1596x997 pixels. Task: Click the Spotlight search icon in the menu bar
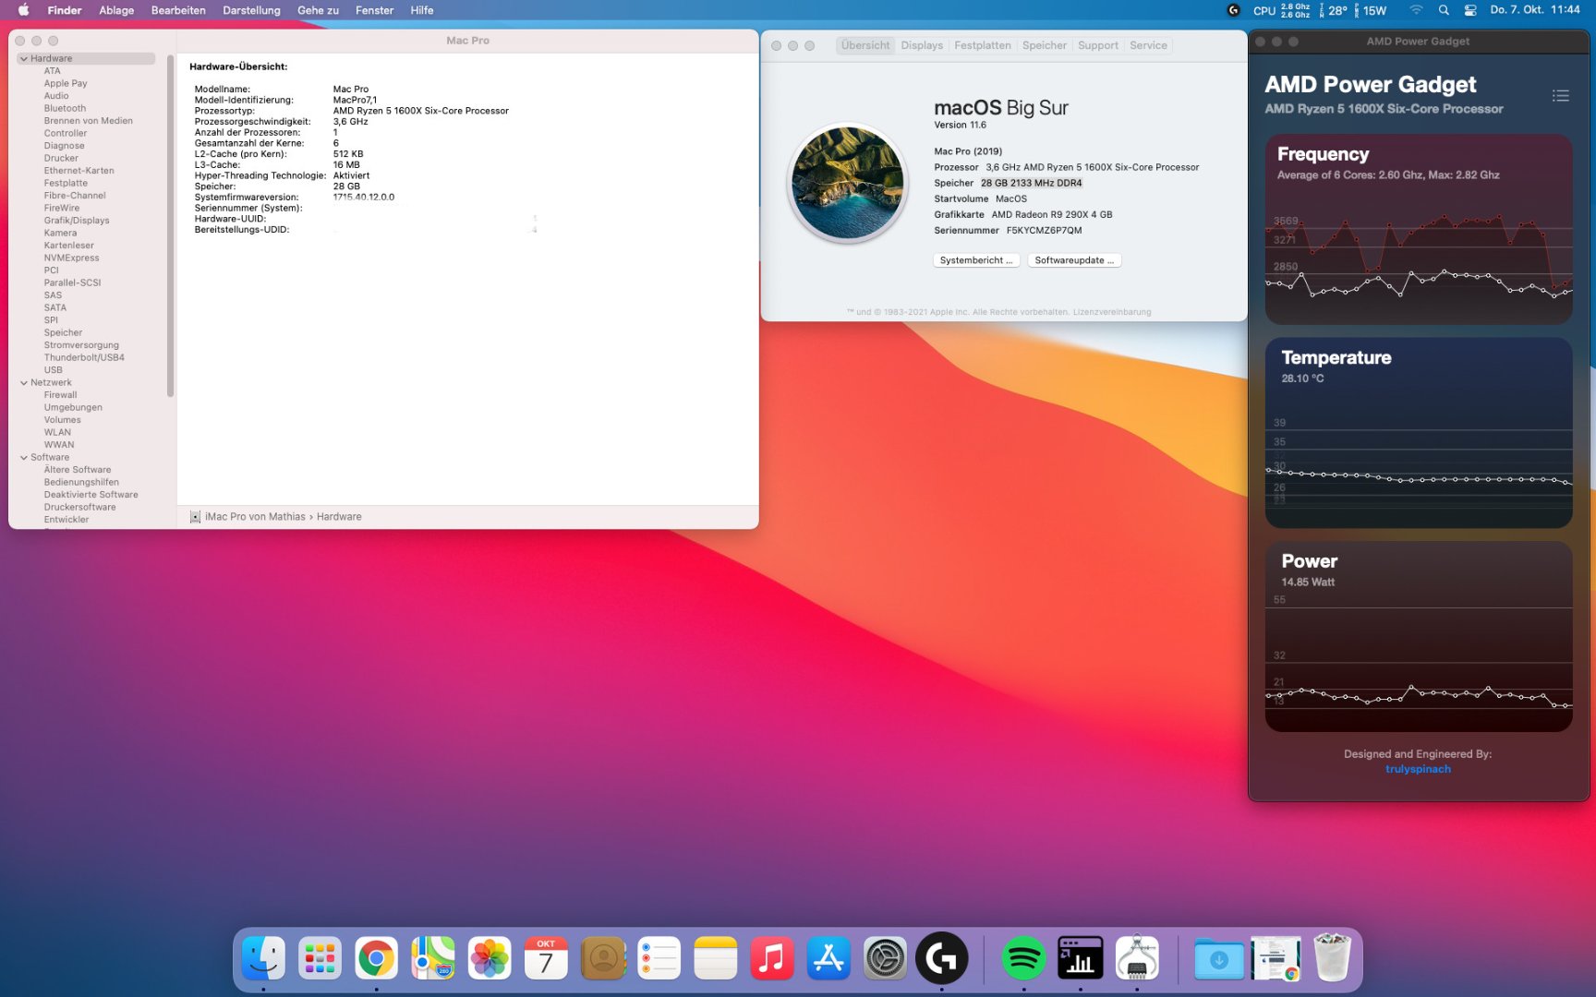1444,10
